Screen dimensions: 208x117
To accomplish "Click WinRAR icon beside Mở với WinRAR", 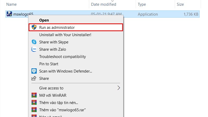I will (x=34, y=95).
